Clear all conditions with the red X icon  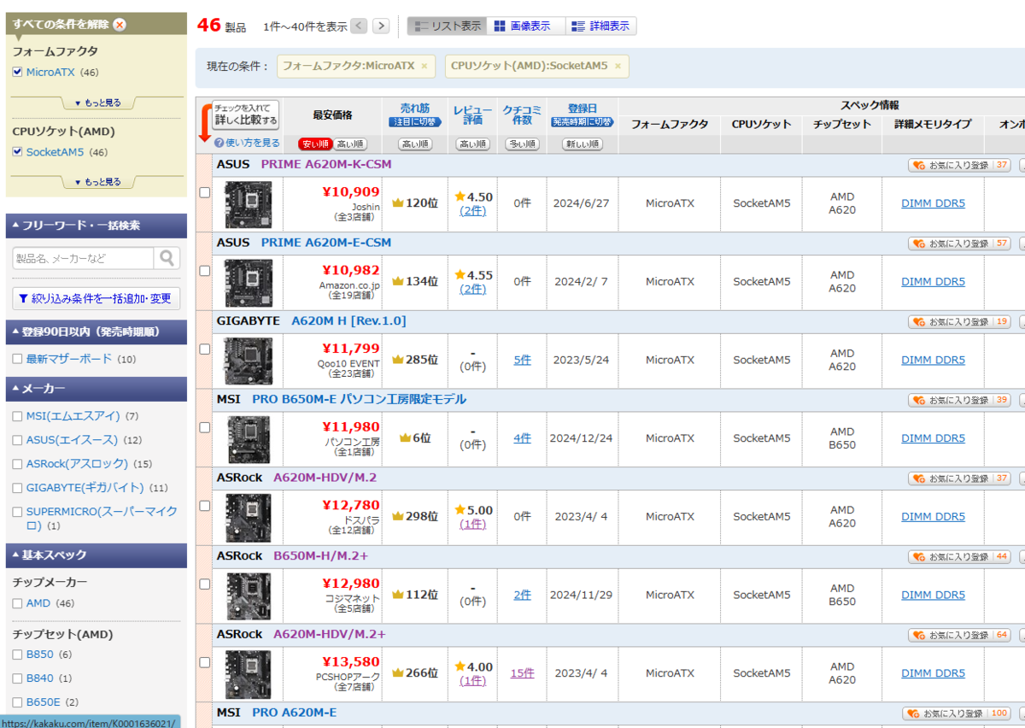pyautogui.click(x=120, y=24)
